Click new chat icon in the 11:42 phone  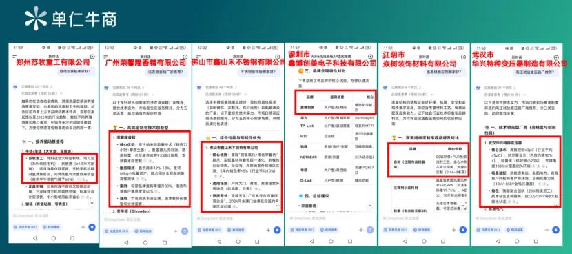point(555,57)
